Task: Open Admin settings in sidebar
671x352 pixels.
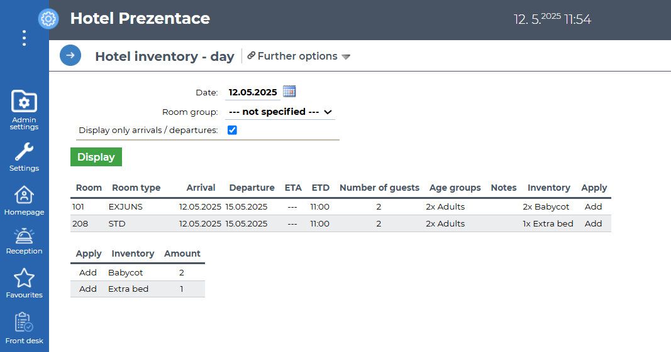Action: pos(24,109)
